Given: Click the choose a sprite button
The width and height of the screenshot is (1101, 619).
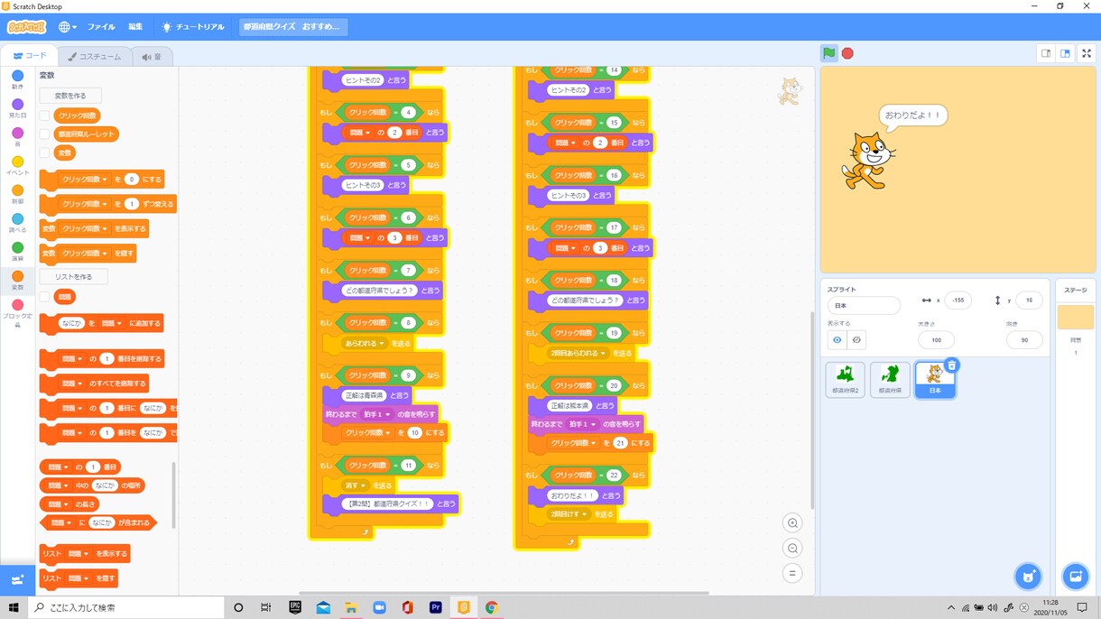Looking at the screenshot, I should point(1028,576).
